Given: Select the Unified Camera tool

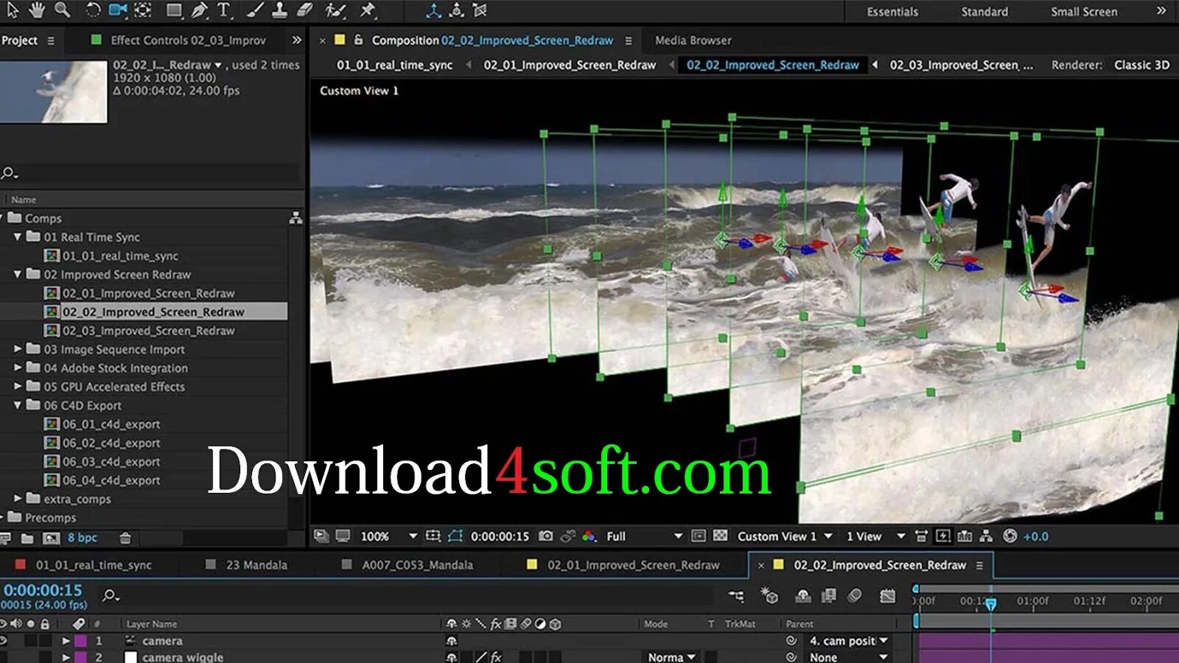Looking at the screenshot, I should 118,10.
